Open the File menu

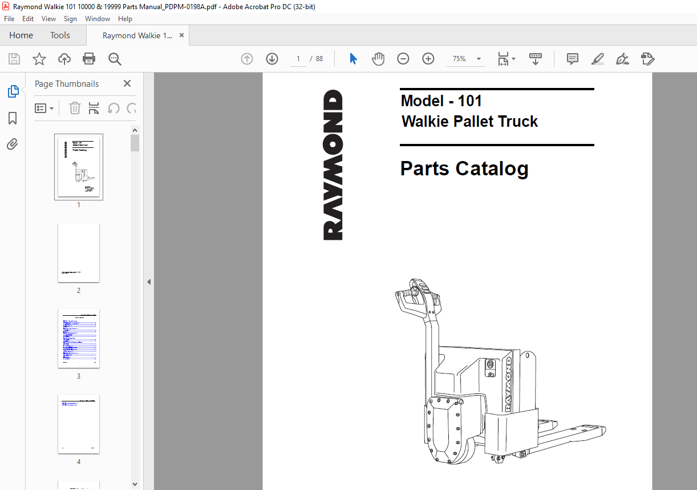tap(9, 19)
